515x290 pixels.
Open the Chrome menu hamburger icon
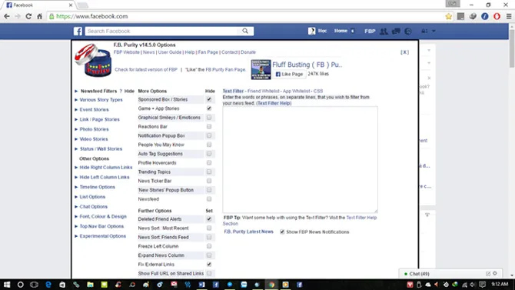pyautogui.click(x=509, y=16)
